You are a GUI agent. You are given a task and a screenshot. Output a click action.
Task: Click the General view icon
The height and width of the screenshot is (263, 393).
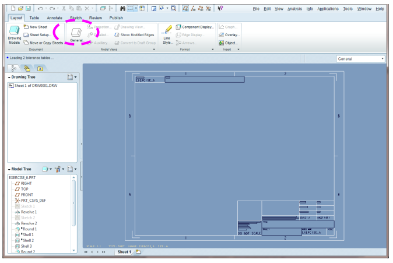tap(76, 35)
